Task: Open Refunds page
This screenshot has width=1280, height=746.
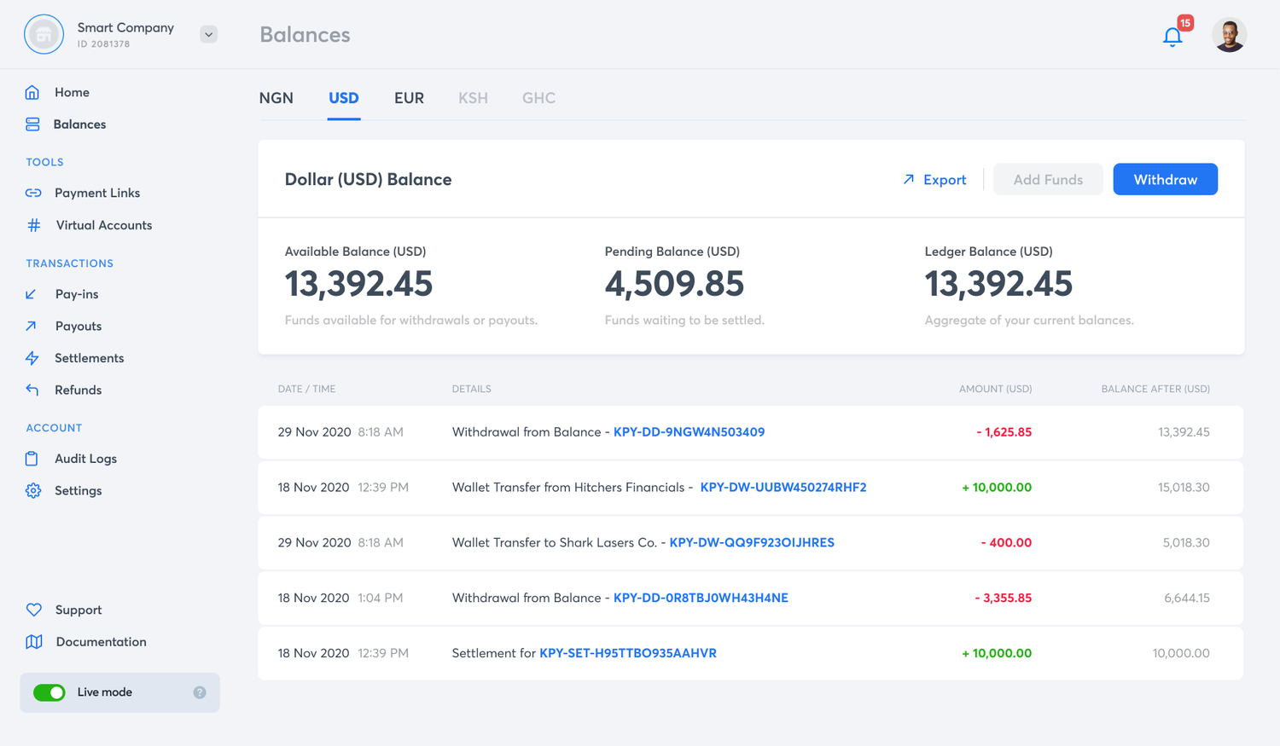Action: [x=79, y=390]
